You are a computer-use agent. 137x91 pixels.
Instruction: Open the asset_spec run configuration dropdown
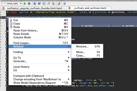point(12,3)
